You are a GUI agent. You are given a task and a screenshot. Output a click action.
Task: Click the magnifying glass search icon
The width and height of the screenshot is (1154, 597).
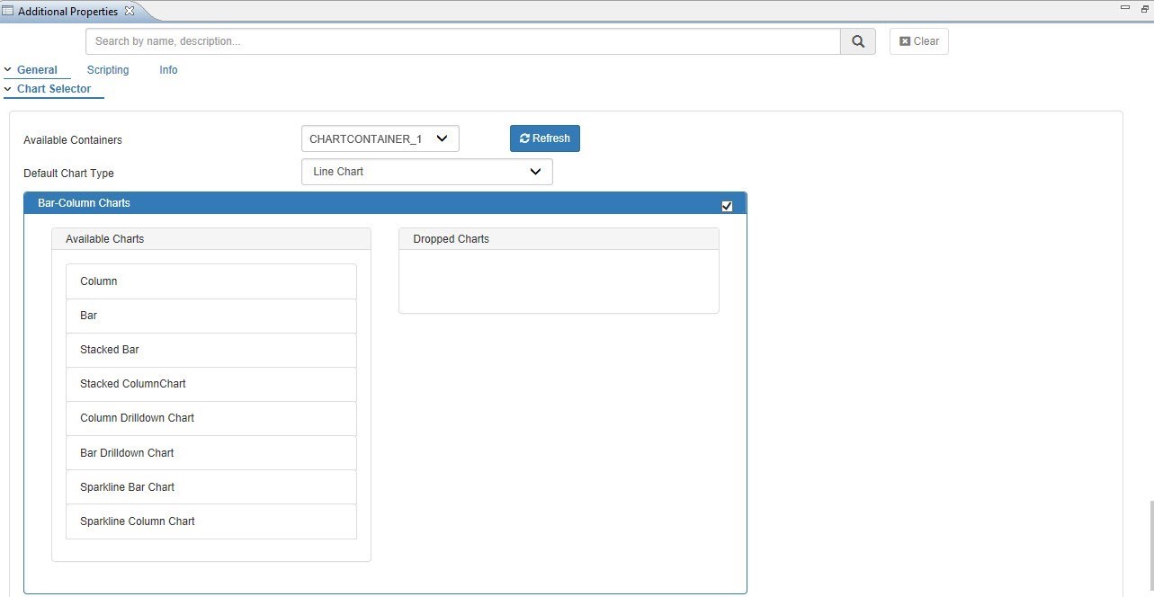pyautogui.click(x=858, y=41)
